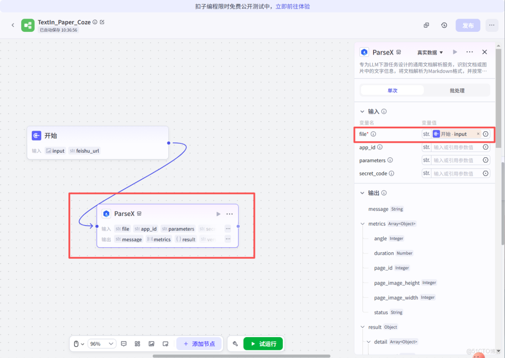Open the more options menu in the top bar
Image resolution: width=505 pixels, height=358 pixels.
[x=491, y=25]
